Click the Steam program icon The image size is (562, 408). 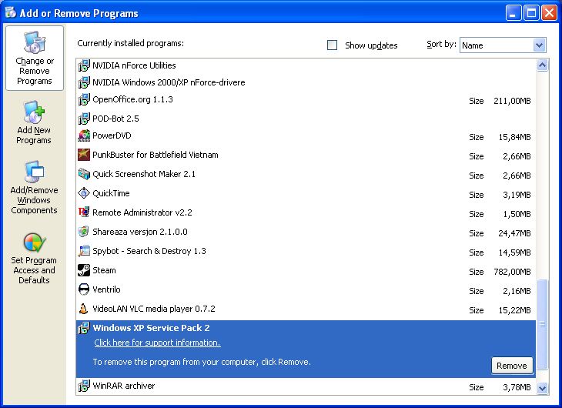tap(84, 270)
